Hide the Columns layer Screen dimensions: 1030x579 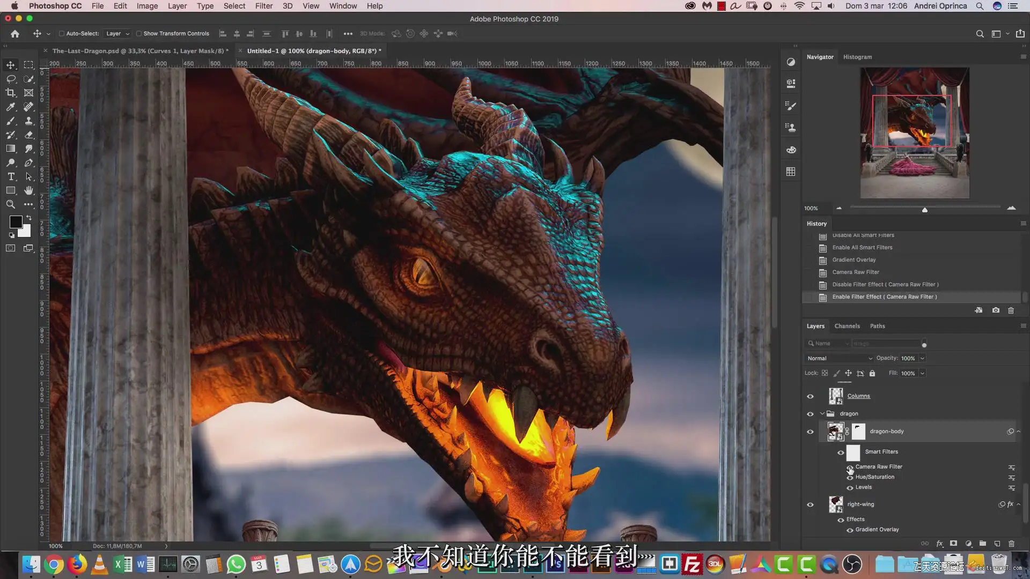[810, 396]
